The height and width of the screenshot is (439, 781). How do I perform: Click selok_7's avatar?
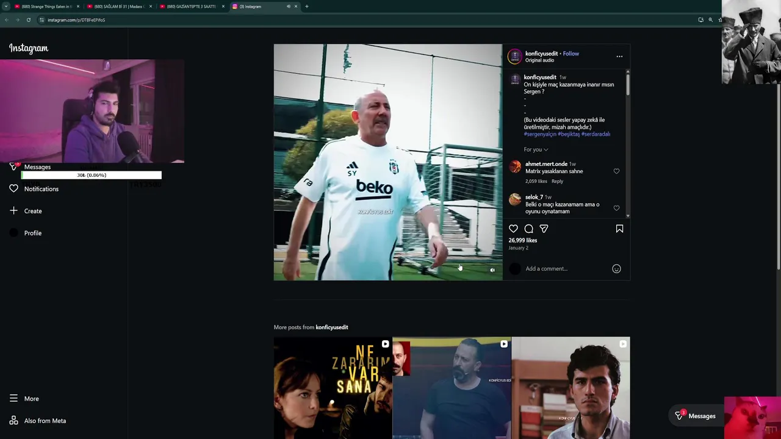[515, 200]
